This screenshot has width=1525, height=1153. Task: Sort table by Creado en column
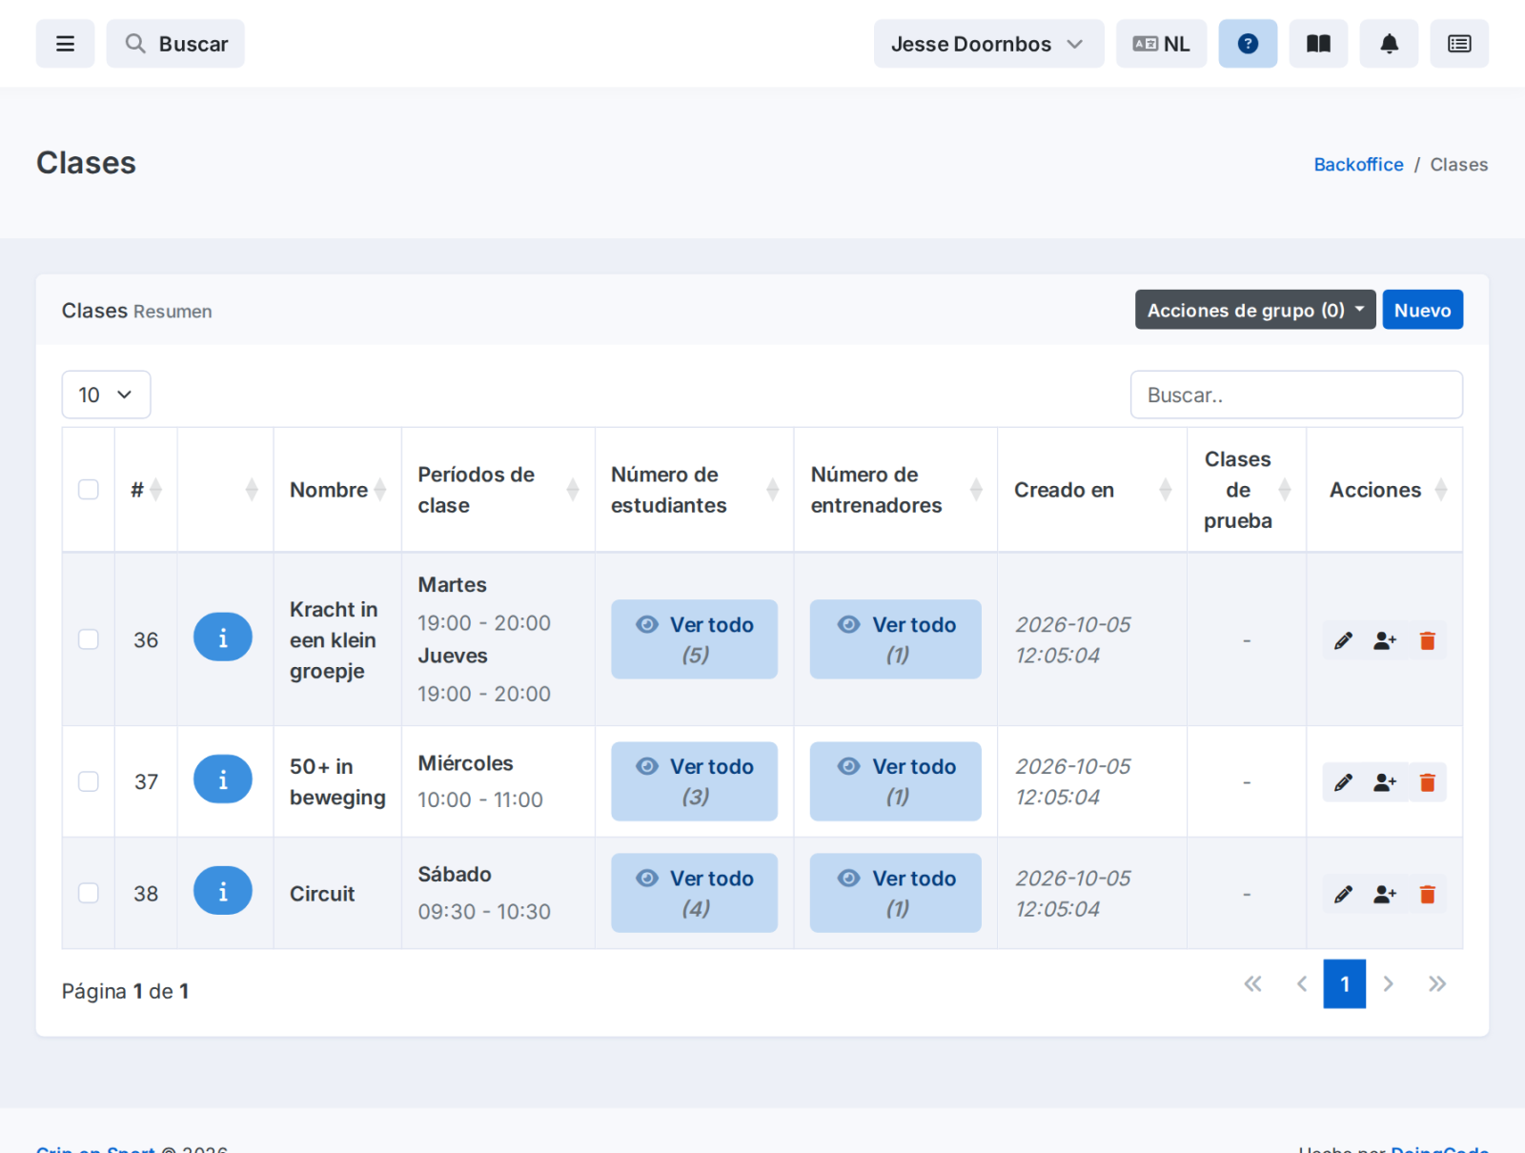coord(1091,490)
